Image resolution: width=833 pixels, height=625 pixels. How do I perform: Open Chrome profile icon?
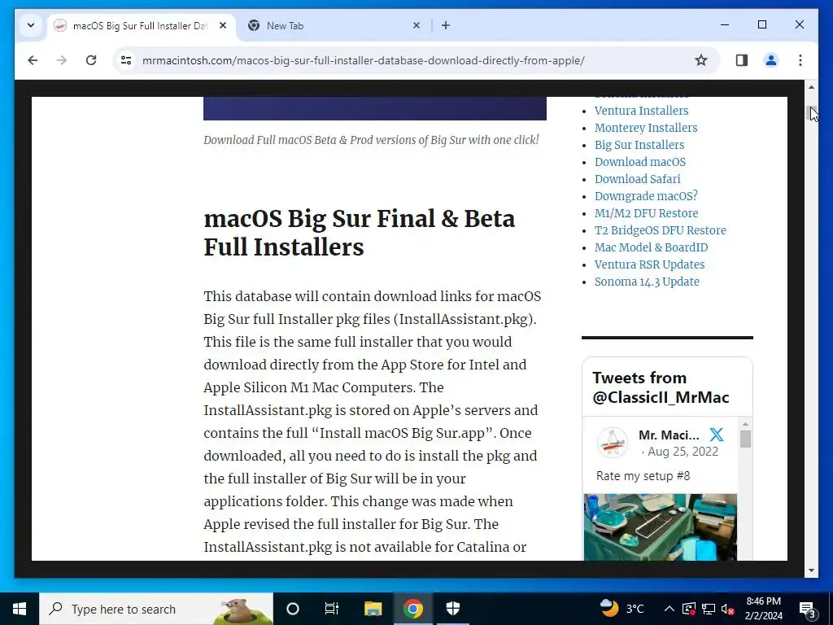(x=771, y=60)
